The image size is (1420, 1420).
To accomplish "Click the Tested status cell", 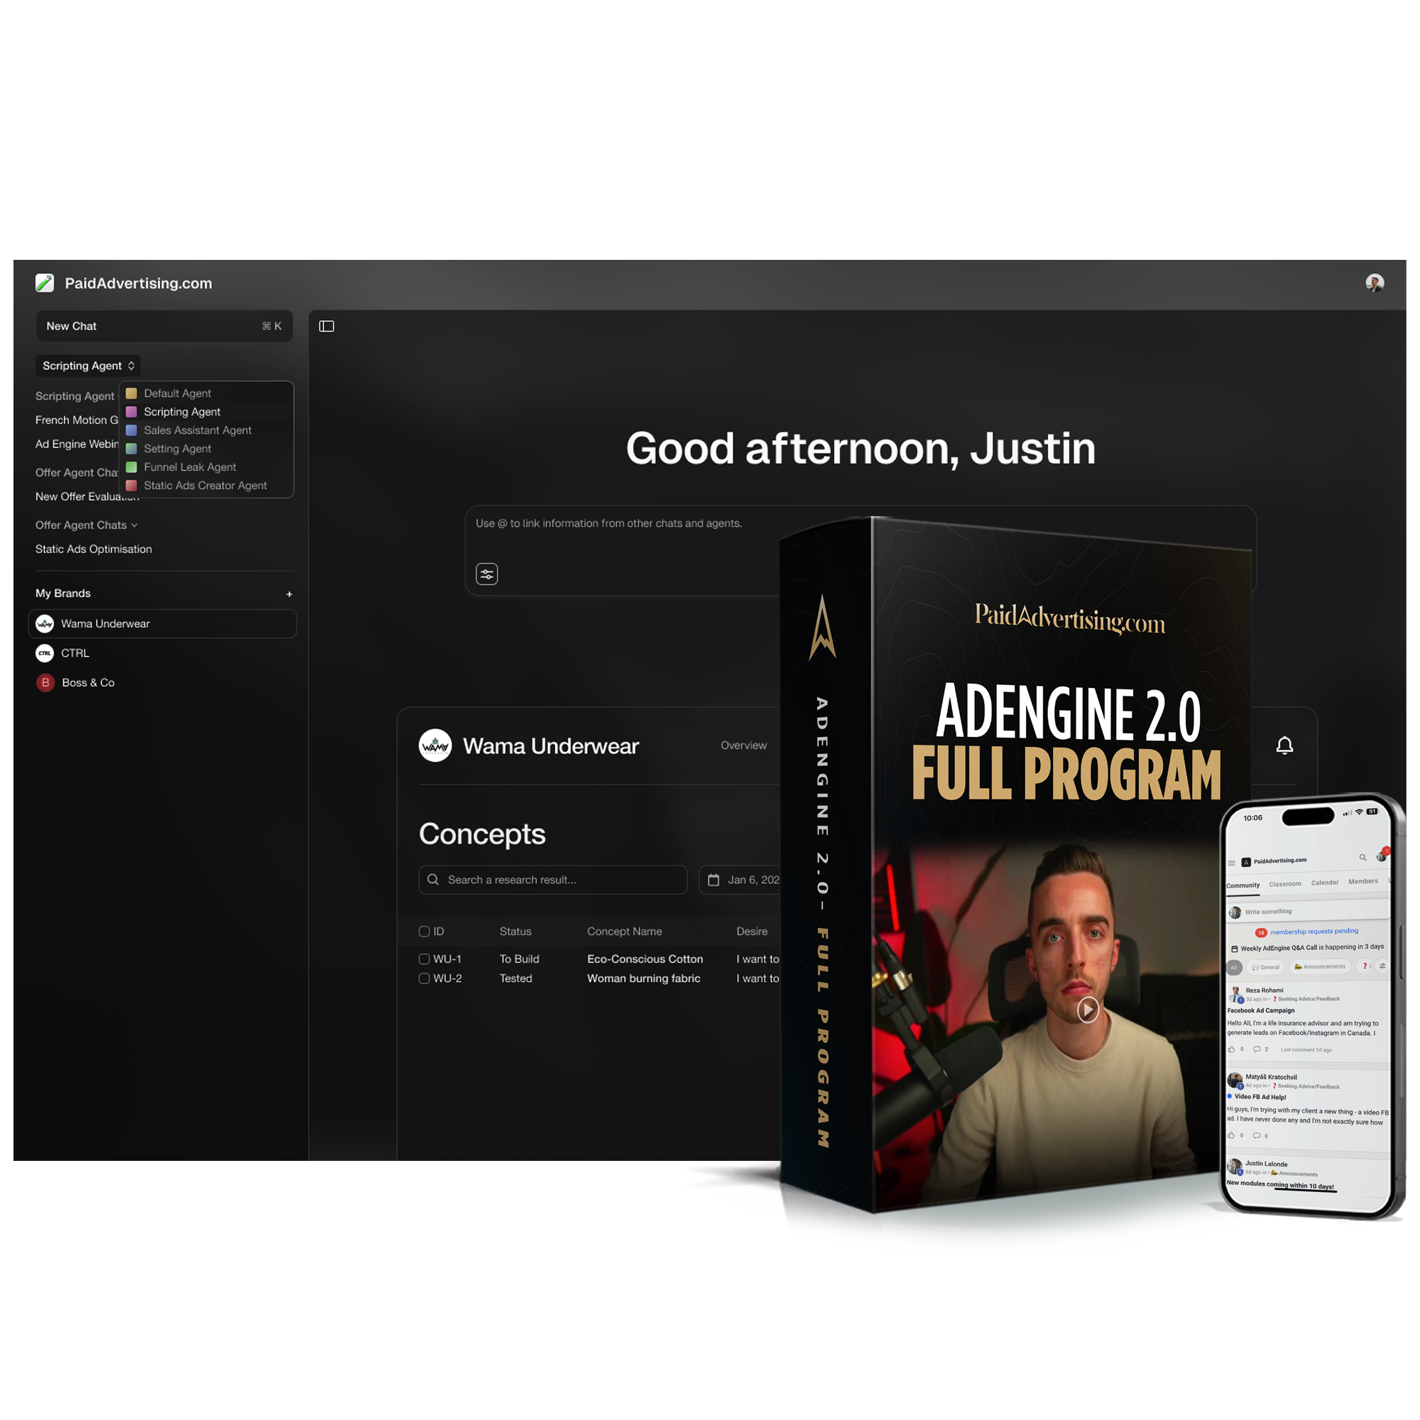I will tap(515, 978).
